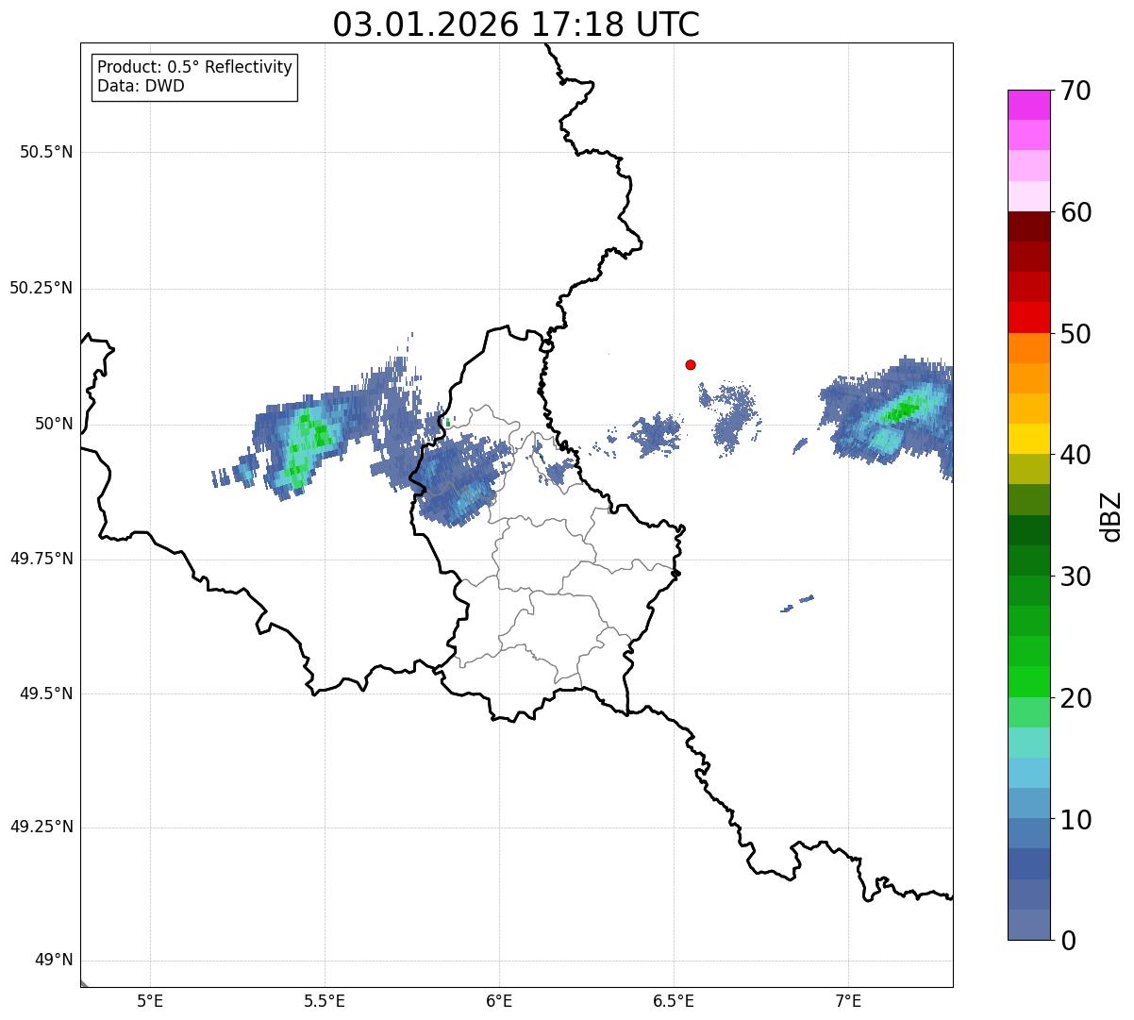This screenshot has height=1020, width=1134.
Task: Click the 50.25°N latitude label
Action: [x=41, y=288]
